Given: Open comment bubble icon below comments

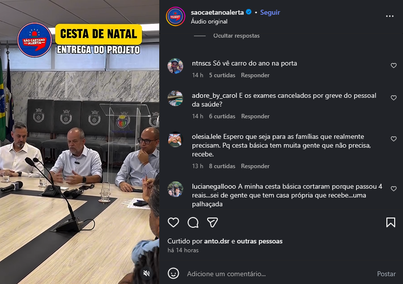Looking at the screenshot, I should [x=193, y=222].
